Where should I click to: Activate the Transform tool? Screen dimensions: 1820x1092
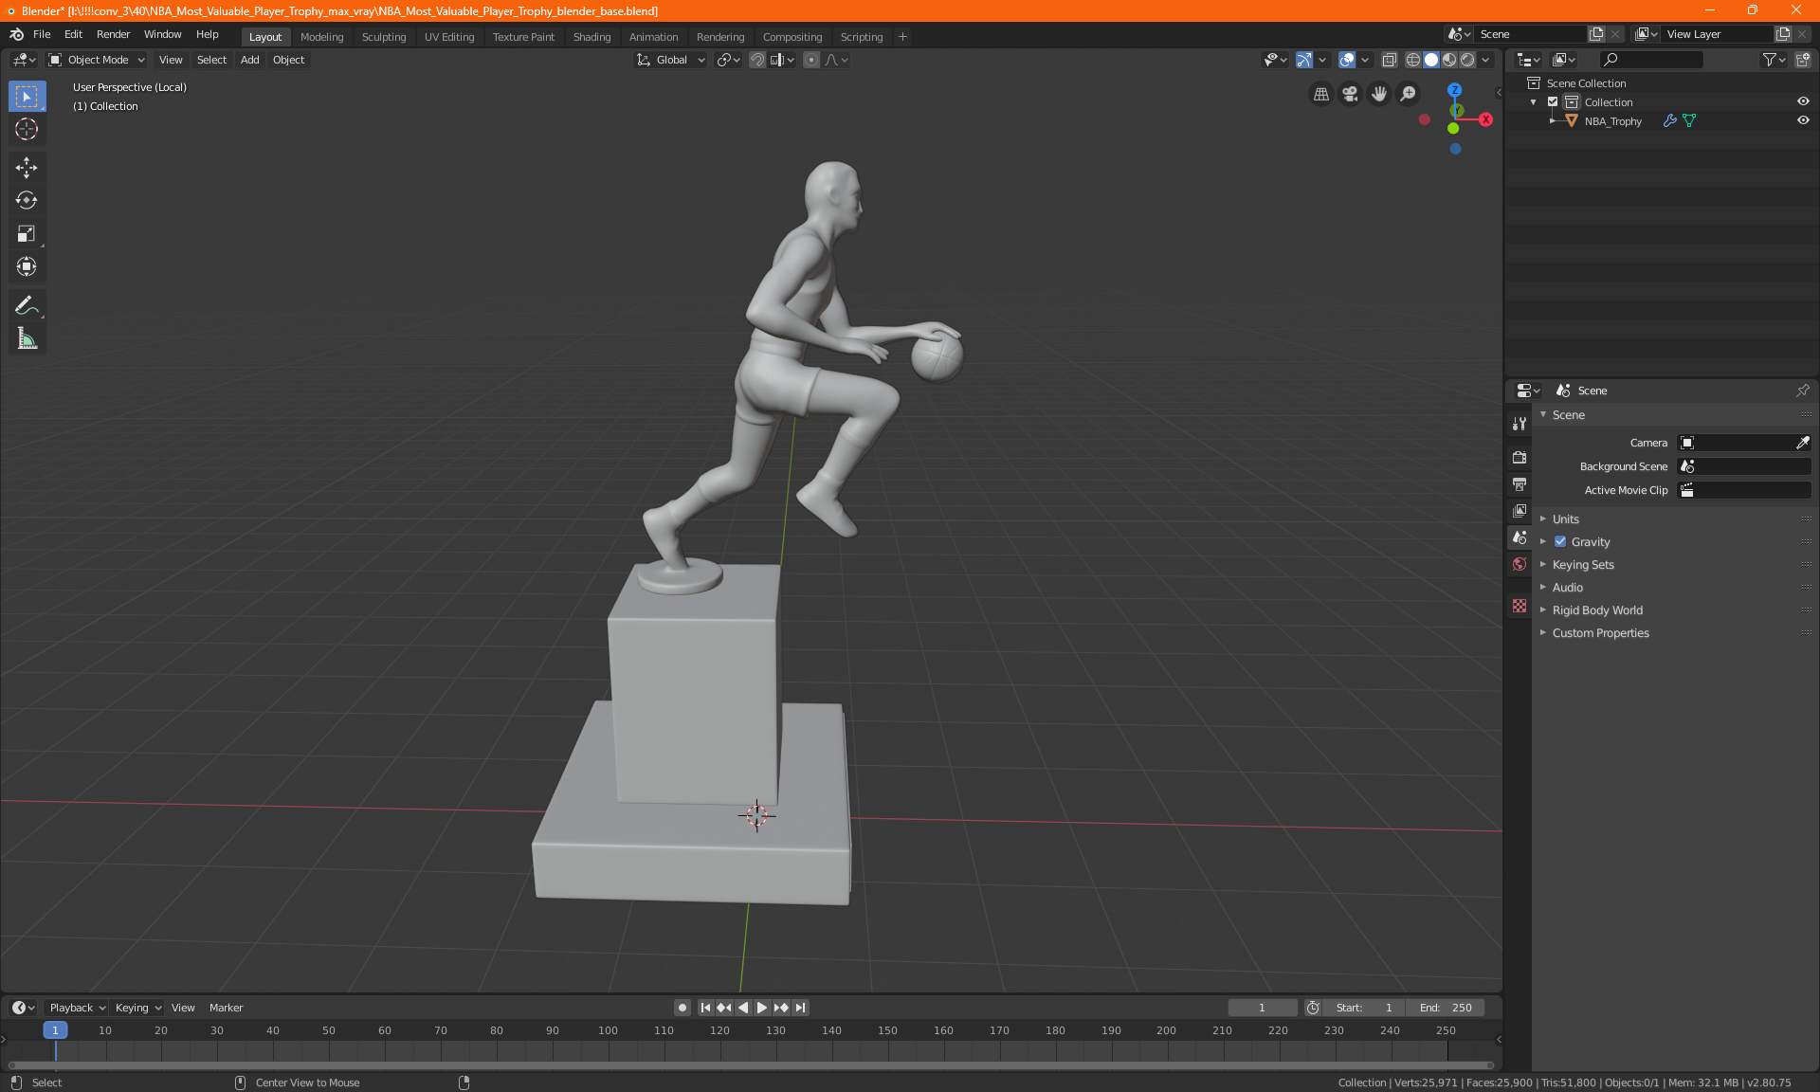pos(27,267)
